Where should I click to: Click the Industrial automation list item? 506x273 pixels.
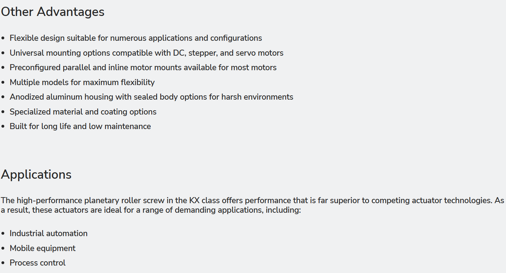(48, 233)
